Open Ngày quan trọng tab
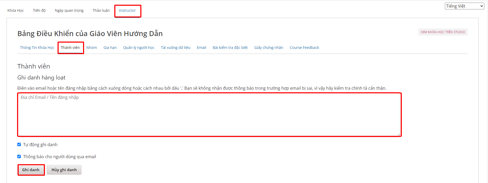This screenshot has height=183, width=488. click(x=69, y=10)
